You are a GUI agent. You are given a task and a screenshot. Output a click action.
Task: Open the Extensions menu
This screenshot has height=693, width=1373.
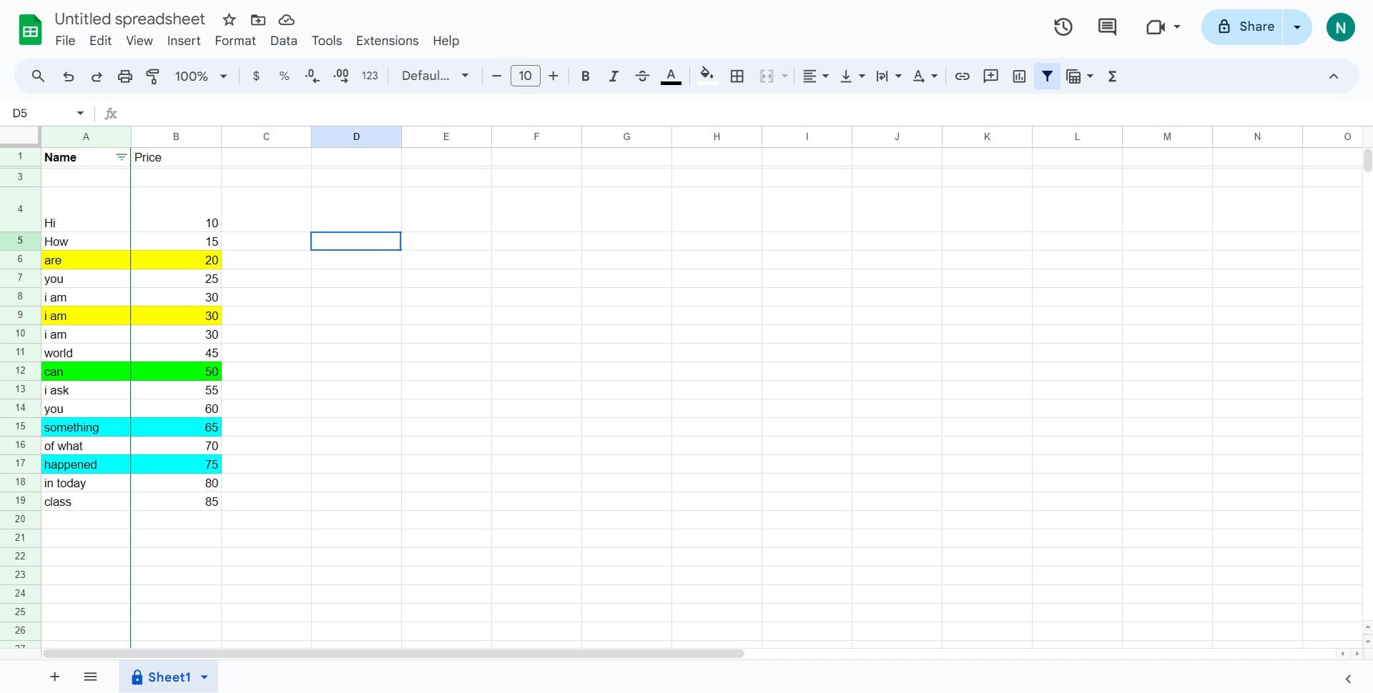(387, 41)
